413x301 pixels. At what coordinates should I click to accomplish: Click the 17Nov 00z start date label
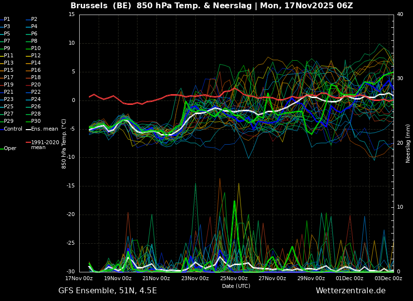79,278
